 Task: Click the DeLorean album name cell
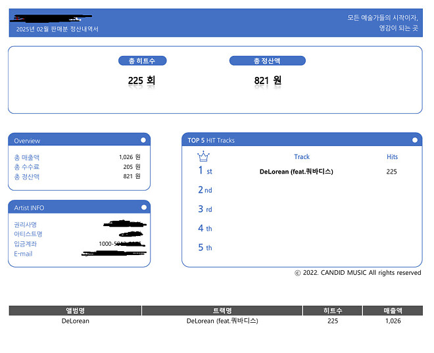75,321
